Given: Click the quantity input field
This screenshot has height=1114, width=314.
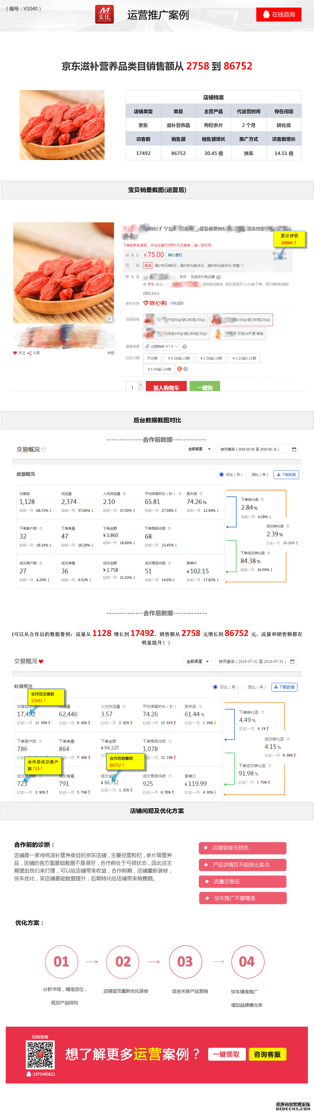Looking at the screenshot, I should (x=132, y=387).
